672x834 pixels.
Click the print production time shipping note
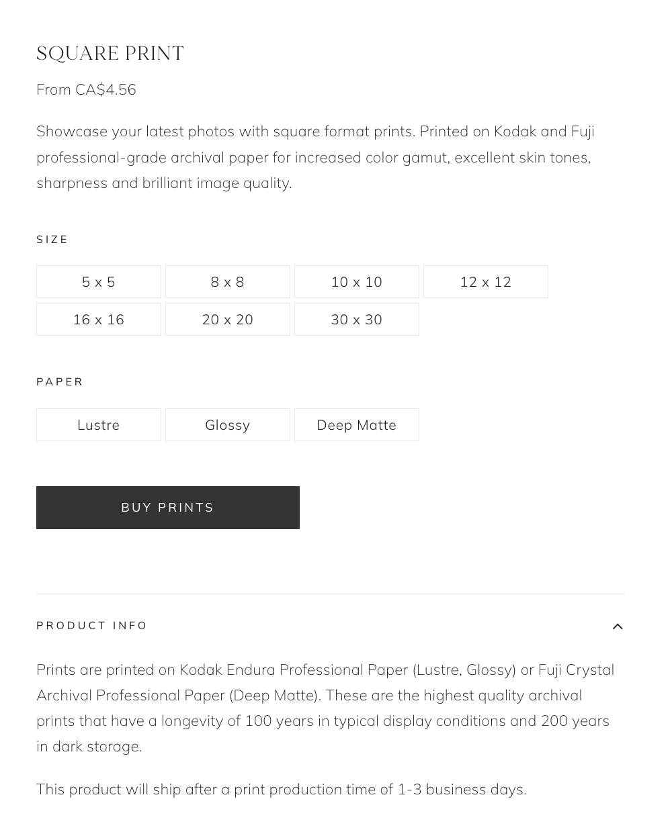pos(282,790)
